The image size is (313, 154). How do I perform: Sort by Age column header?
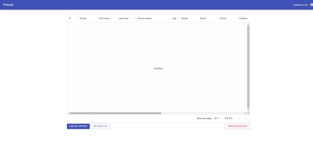(174, 18)
